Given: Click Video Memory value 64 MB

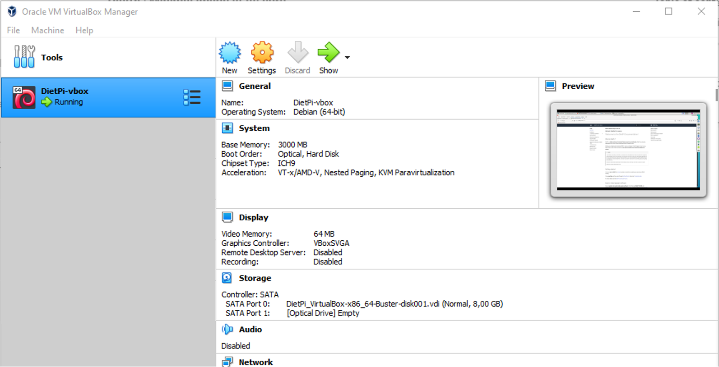Looking at the screenshot, I should coord(324,234).
